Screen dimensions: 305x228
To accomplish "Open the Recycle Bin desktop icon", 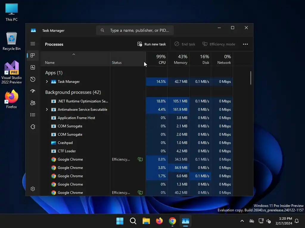I will point(12,41).
